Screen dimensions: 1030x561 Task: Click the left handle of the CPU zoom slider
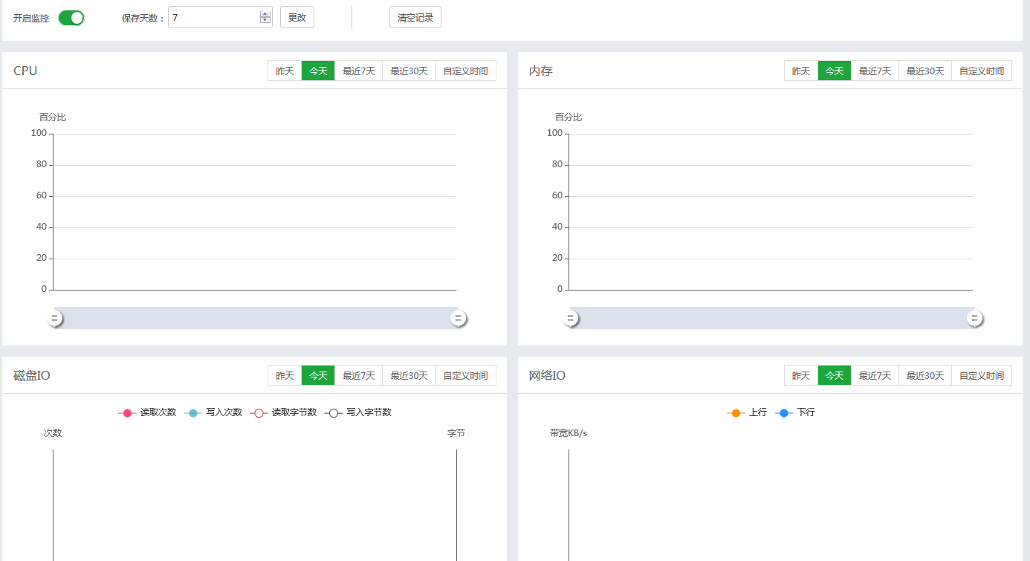(x=54, y=317)
